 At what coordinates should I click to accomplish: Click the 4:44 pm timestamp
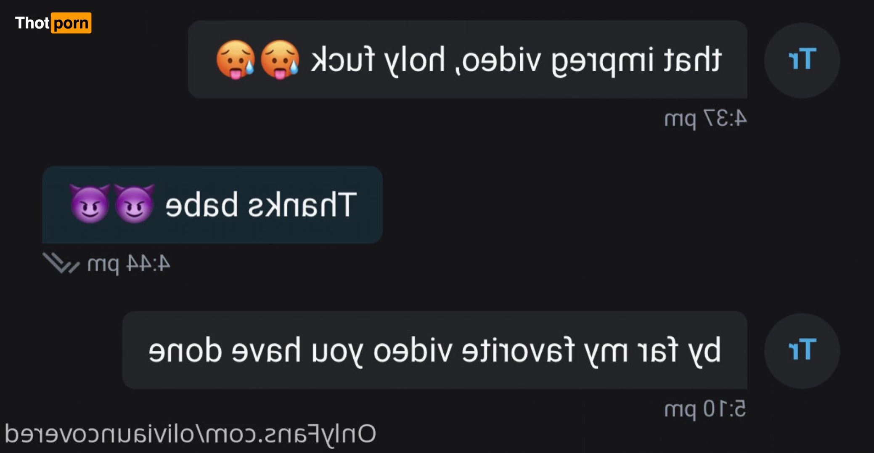[129, 264]
